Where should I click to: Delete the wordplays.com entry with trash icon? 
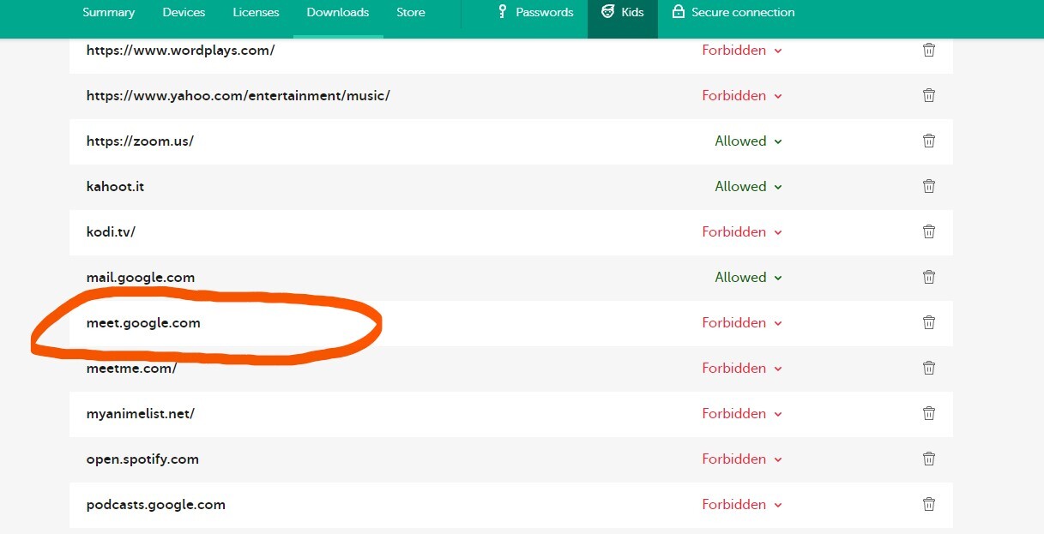click(928, 50)
